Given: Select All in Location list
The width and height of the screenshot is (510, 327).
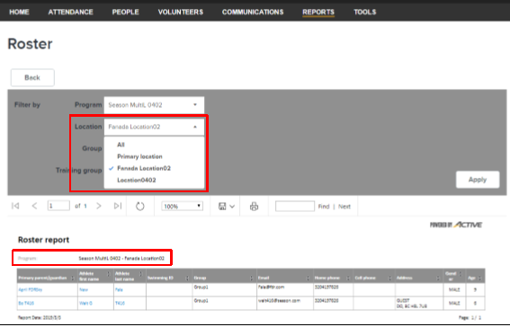Looking at the screenshot, I should [x=121, y=145].
